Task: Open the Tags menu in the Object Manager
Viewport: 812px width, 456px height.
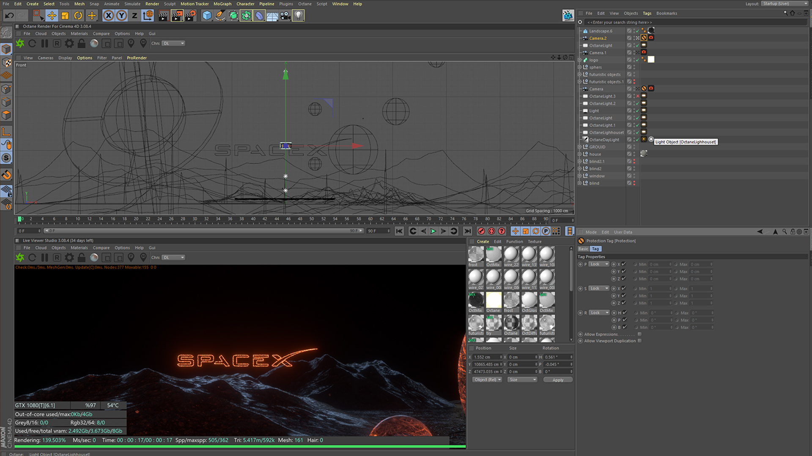Action: (x=647, y=13)
